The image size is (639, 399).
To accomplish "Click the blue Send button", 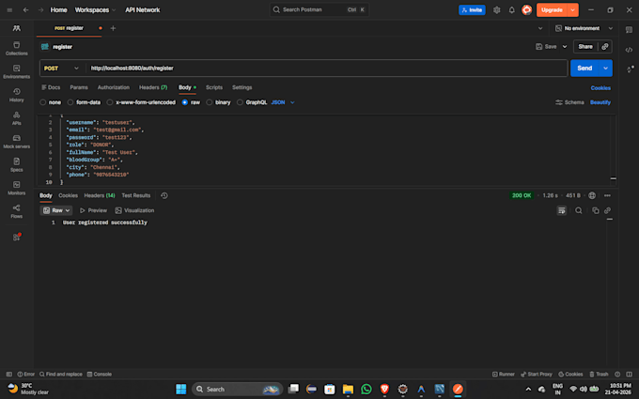I will point(584,68).
